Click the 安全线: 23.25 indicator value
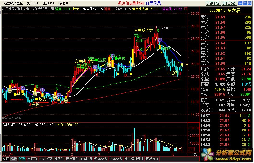 tap(93, 9)
